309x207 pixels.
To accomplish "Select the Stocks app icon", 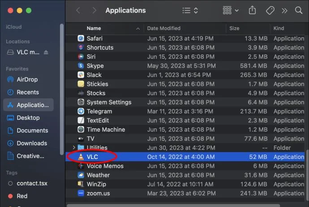I will pyautogui.click(x=81, y=93).
